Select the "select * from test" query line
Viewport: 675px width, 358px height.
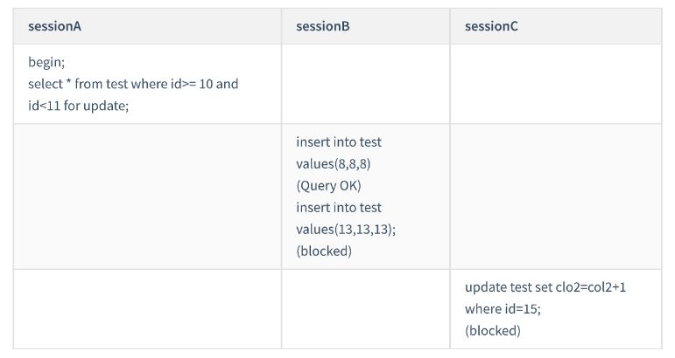click(x=133, y=85)
